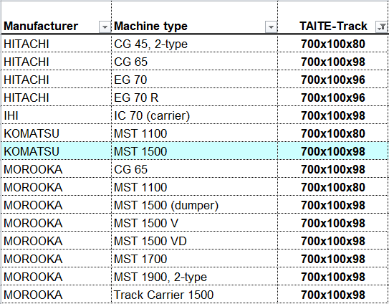Click the highlighted KOMATSU MST 1500 row
389x304 pixels.
coord(195,151)
